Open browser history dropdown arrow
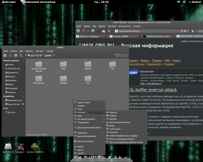The image size is (203, 162). [x=88, y=31]
